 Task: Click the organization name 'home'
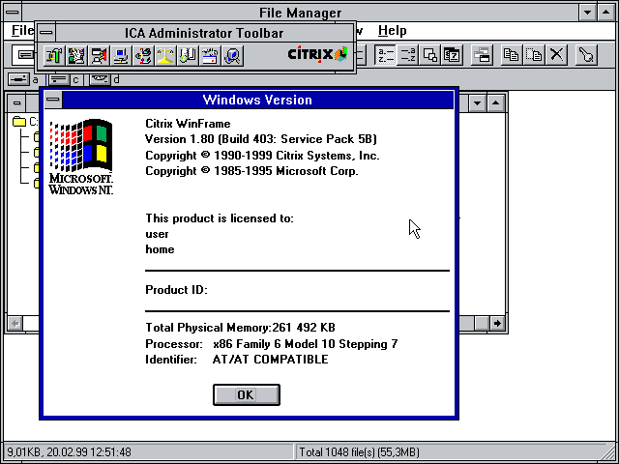160,249
